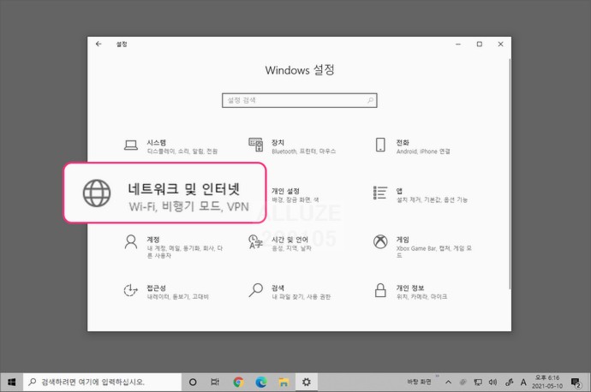Image resolution: width=591 pixels, height=392 pixels.
Task: Go back with the Settings back arrow
Action: tap(98, 44)
